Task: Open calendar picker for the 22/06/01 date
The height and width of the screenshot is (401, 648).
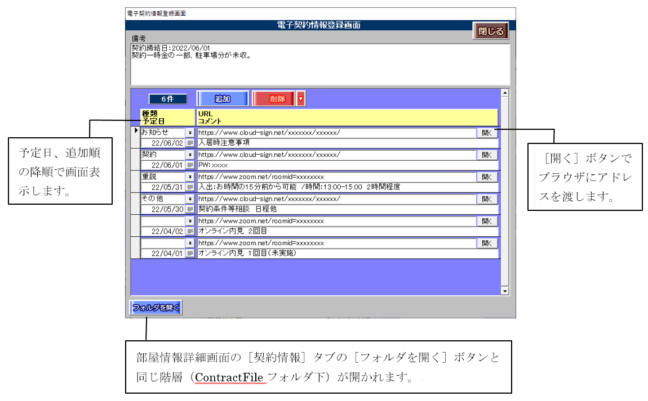Action: click(190, 165)
